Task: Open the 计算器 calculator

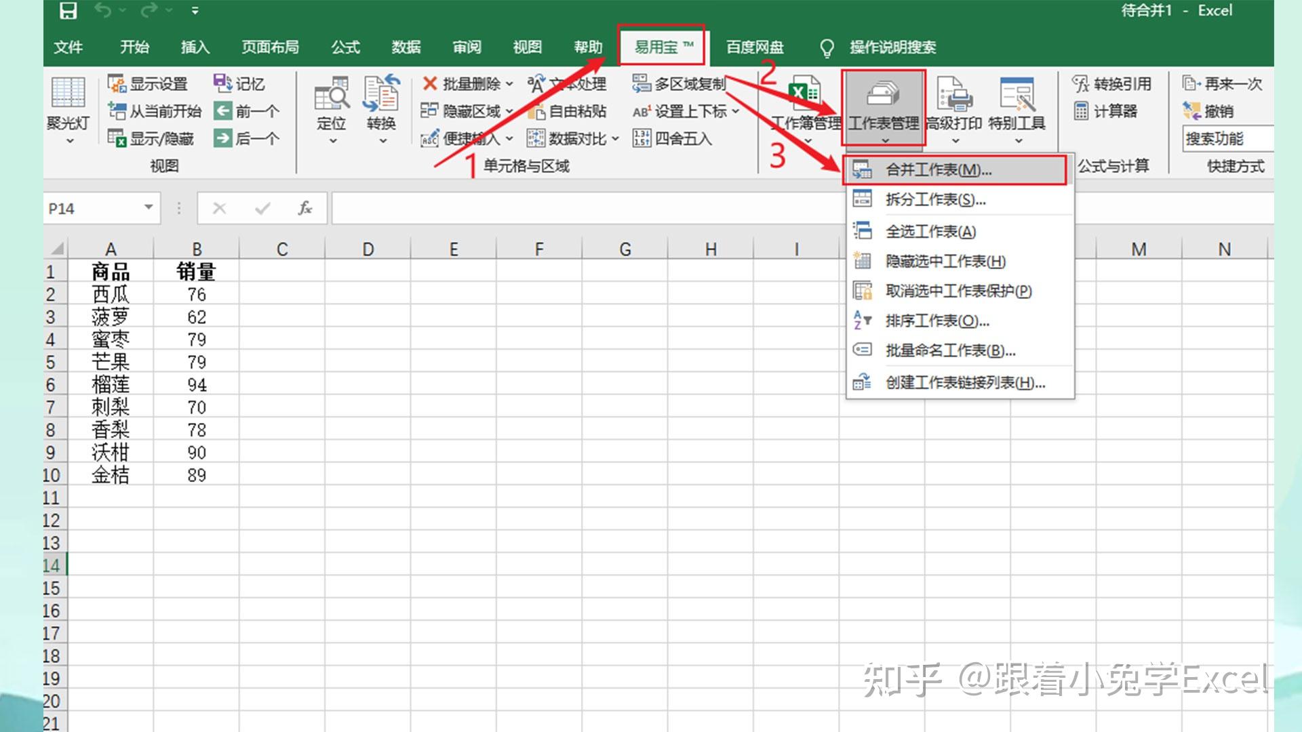Action: pos(1106,111)
